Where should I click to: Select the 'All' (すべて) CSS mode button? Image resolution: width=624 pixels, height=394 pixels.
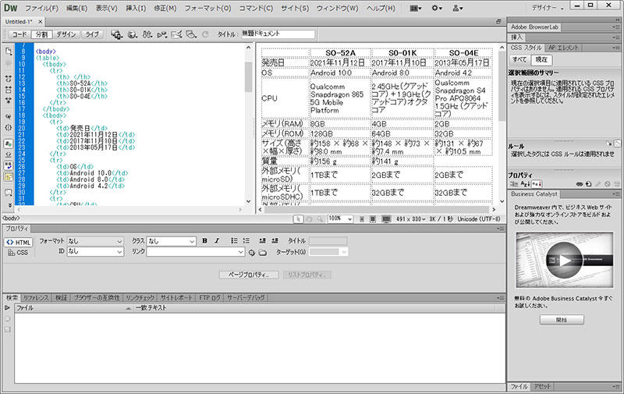click(x=519, y=60)
